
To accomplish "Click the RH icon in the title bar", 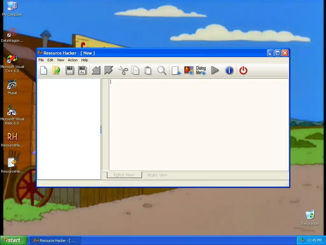I will pos(40,53).
